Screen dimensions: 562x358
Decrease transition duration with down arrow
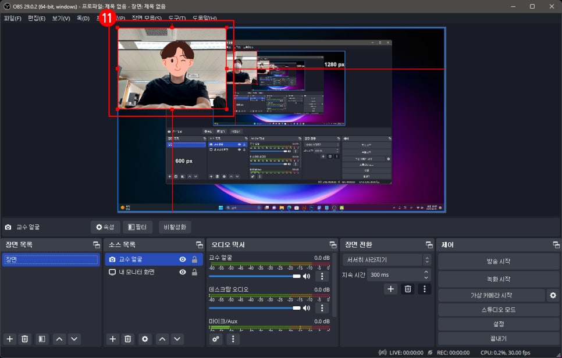click(x=426, y=278)
